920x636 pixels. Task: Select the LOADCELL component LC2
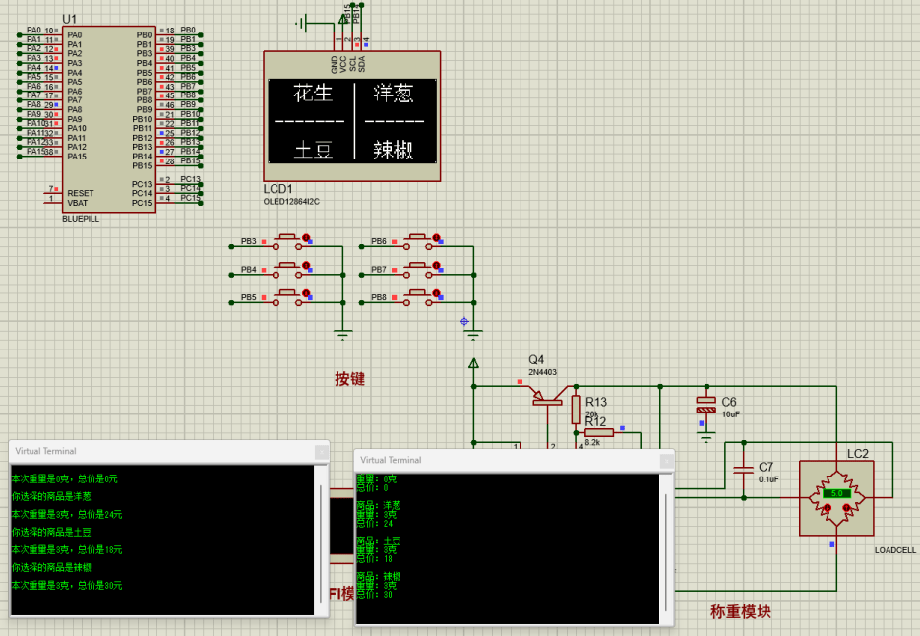click(x=835, y=497)
